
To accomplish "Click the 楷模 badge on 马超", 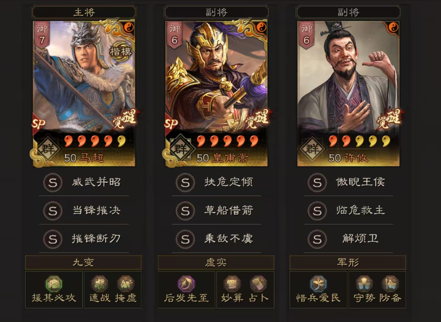I will [x=121, y=52].
